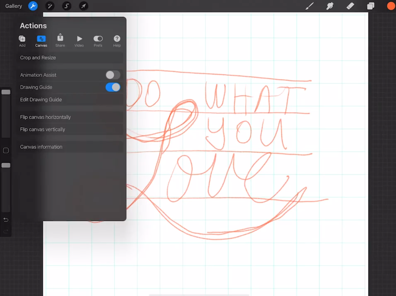
Task: Select the Selection tool (S icon)
Action: 67,6
